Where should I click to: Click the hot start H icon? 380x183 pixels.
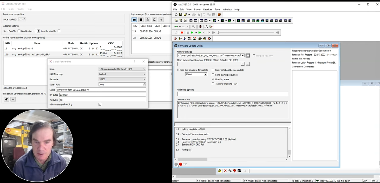[x=176, y=39]
